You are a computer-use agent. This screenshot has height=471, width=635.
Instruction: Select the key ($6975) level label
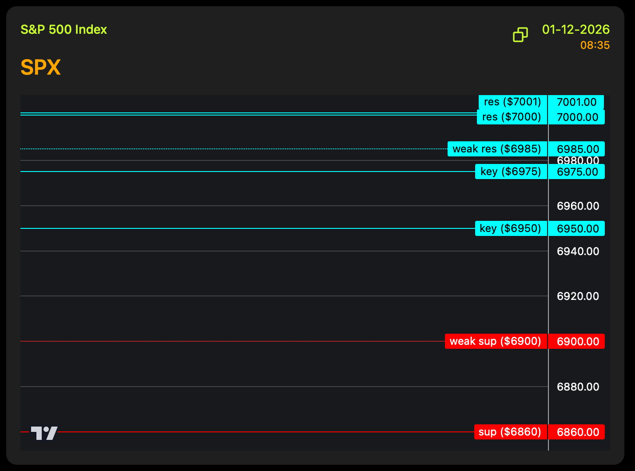(511, 172)
